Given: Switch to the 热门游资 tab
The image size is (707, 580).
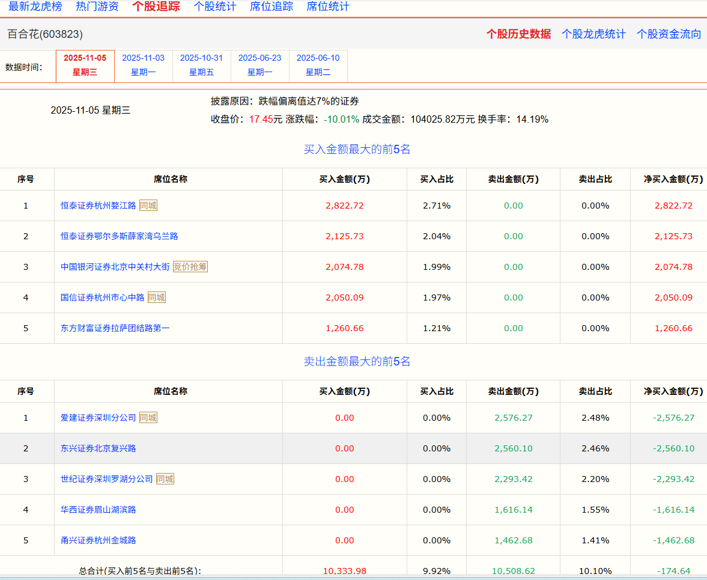Looking at the screenshot, I should tap(97, 7).
